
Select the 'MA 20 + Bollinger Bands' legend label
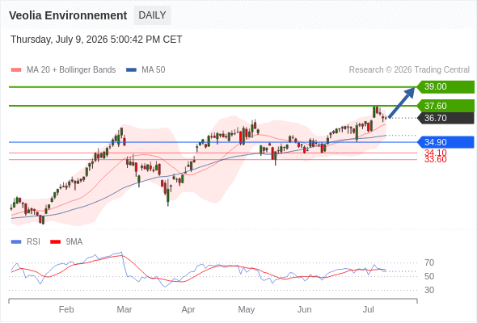point(71,70)
